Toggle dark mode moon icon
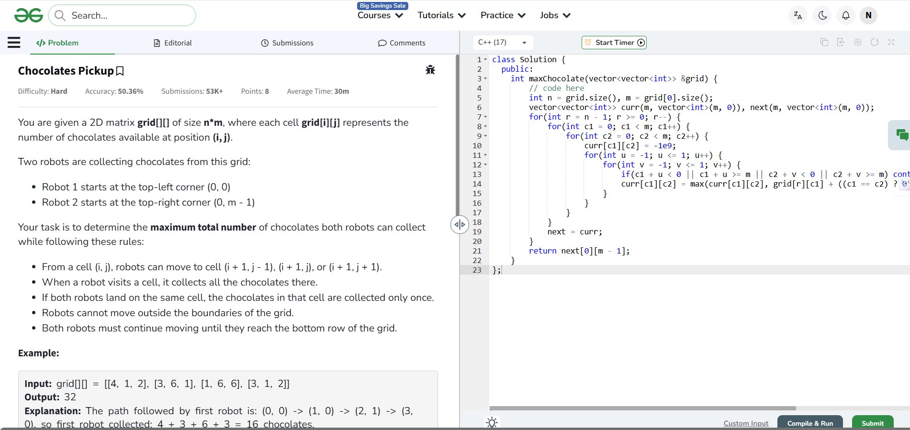The width and height of the screenshot is (910, 430). pos(822,15)
